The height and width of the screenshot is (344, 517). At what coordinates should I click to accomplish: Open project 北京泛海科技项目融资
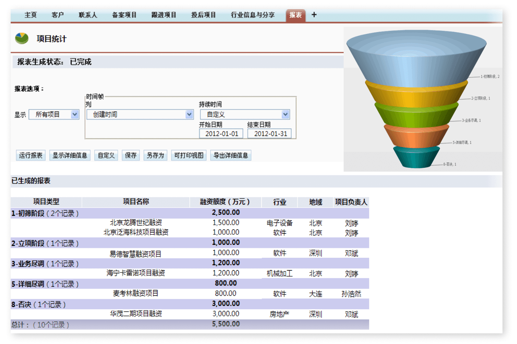pos(136,232)
